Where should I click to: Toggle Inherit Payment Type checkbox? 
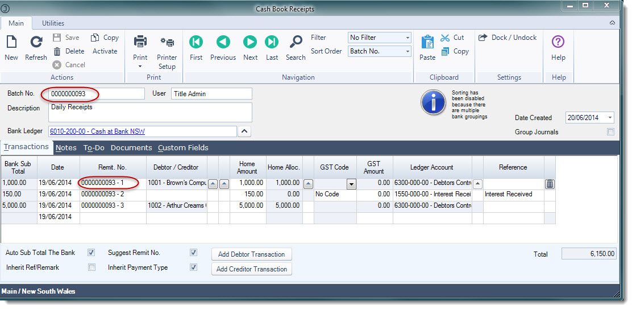click(x=193, y=267)
